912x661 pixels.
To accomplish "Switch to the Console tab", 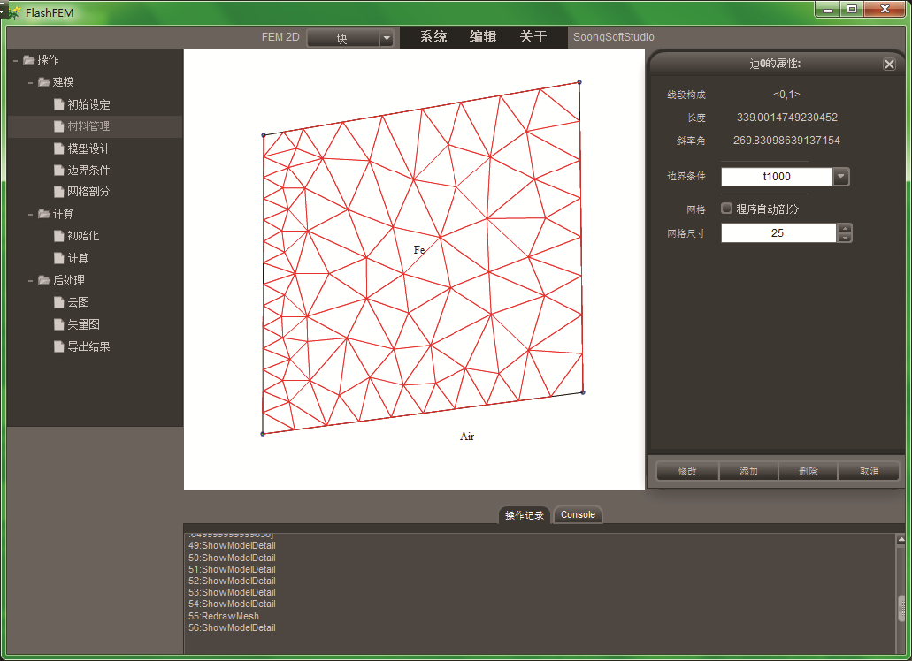I will pyautogui.click(x=578, y=514).
